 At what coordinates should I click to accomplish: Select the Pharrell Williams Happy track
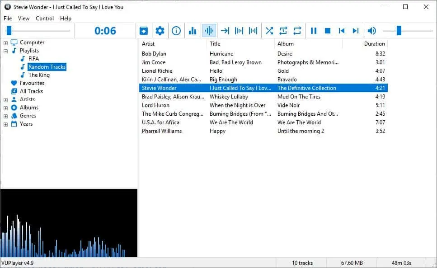click(263, 131)
